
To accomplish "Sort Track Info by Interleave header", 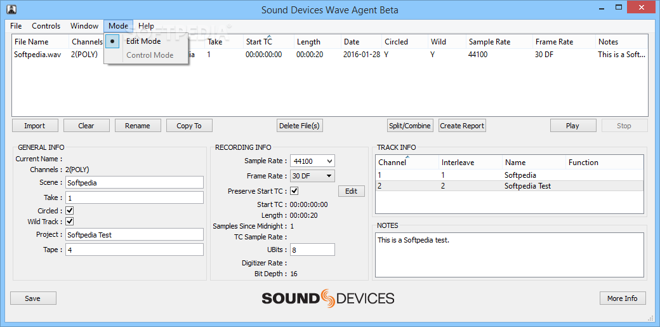I will coord(470,163).
